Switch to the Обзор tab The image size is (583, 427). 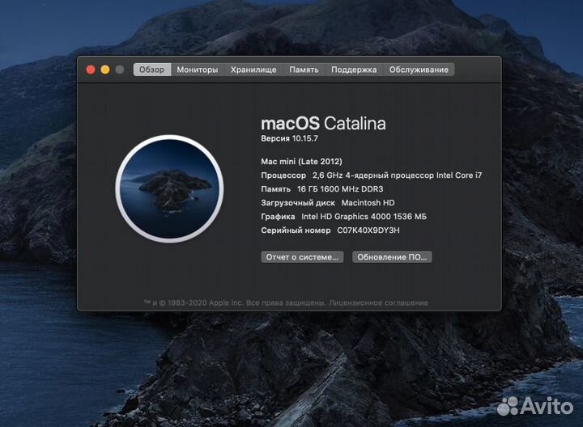152,70
